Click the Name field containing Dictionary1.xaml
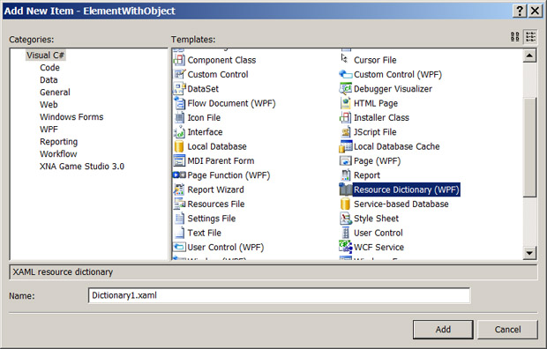The image size is (547, 349). click(279, 295)
